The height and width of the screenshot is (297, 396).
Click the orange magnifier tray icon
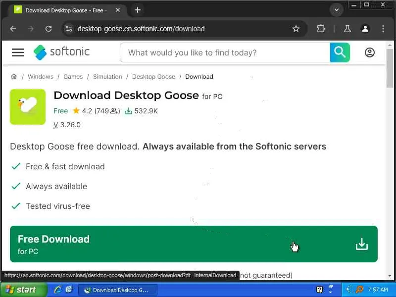click(x=359, y=290)
